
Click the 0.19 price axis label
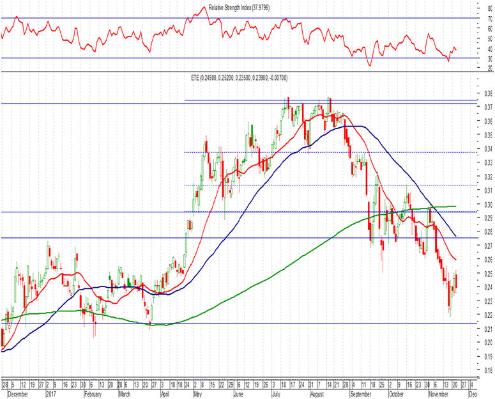tap(489, 357)
